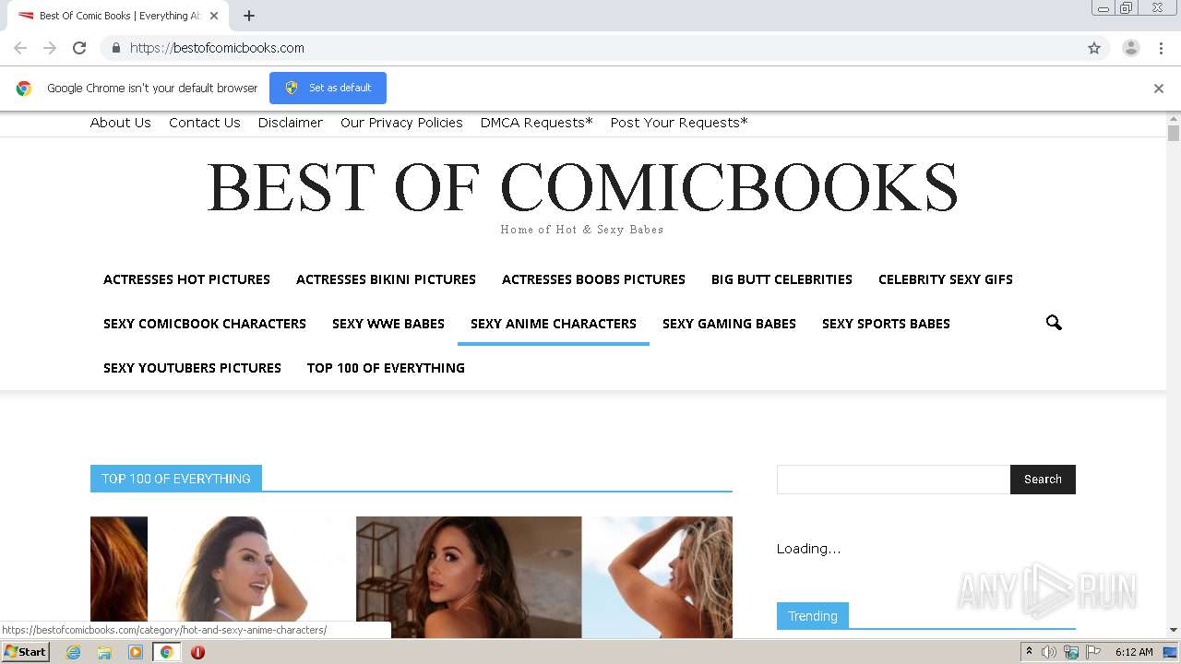This screenshot has width=1181, height=664.
Task: Open Sexy Sports Babes menu item
Action: click(886, 324)
